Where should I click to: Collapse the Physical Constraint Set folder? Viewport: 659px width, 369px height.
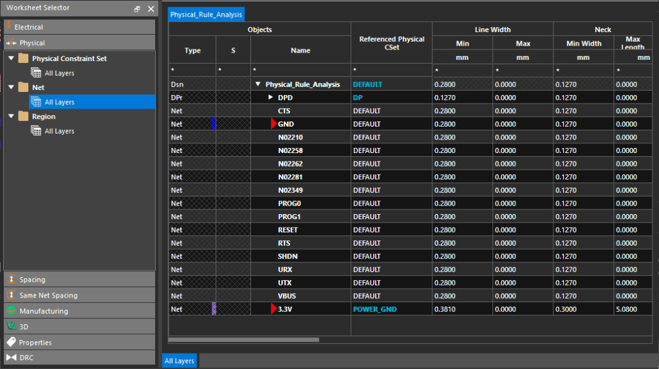[x=11, y=59]
